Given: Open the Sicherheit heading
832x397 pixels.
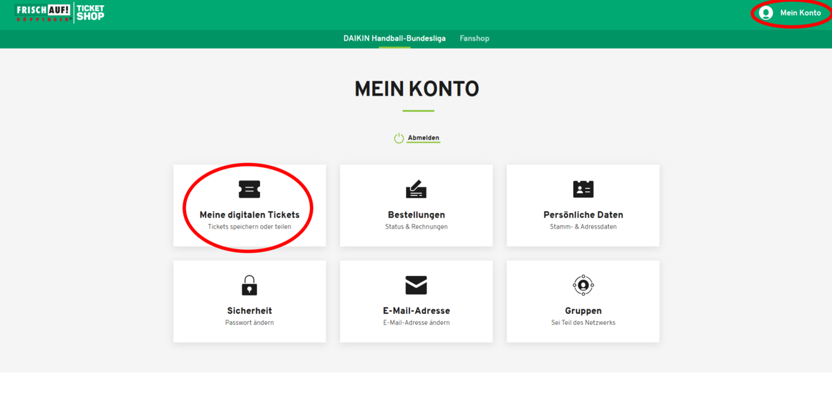Looking at the screenshot, I should [250, 311].
